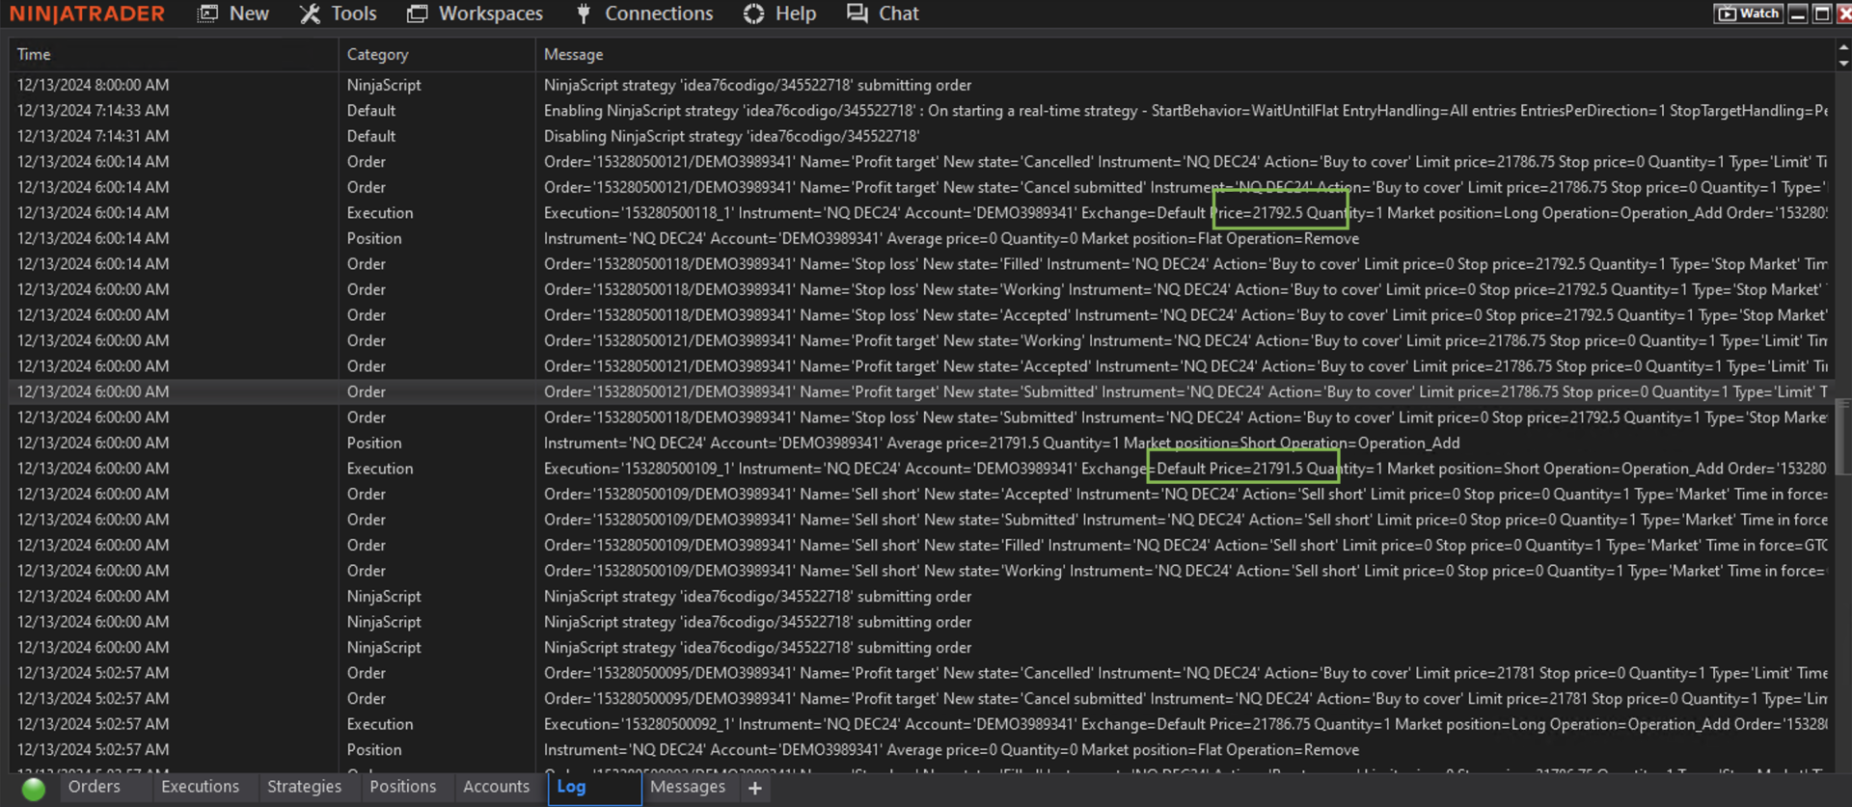Switch to the Orders tab
The height and width of the screenshot is (807, 1852).
[95, 787]
